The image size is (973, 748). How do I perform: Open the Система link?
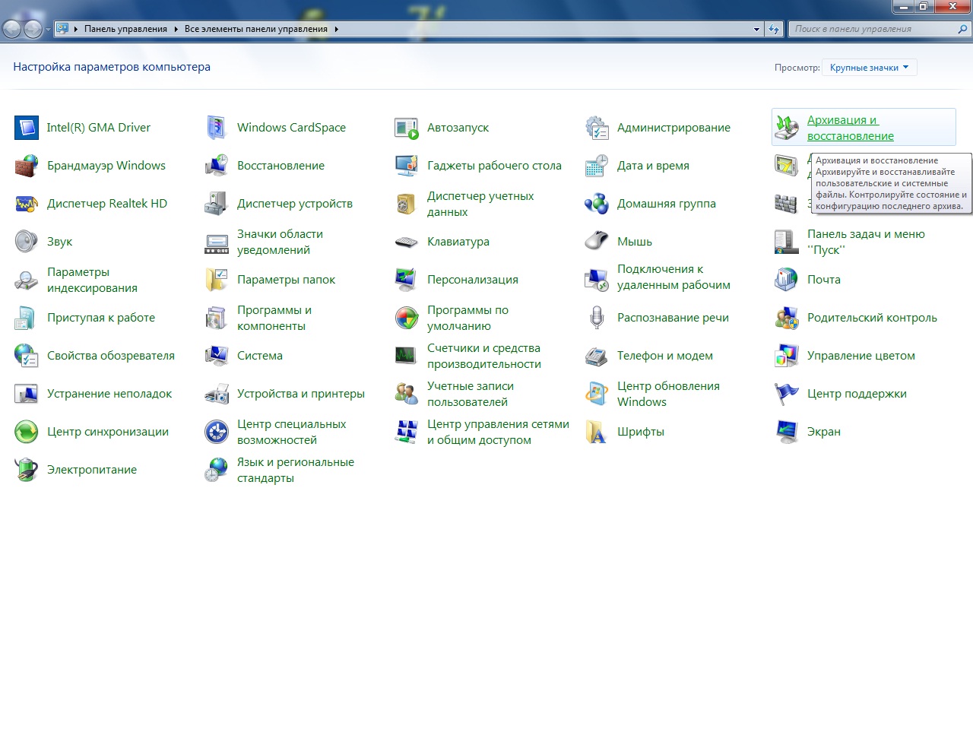click(x=260, y=356)
